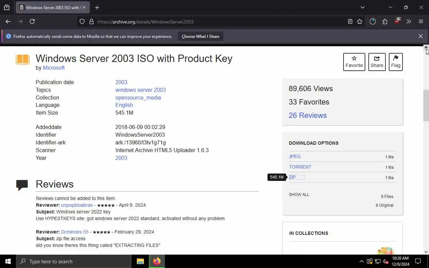Click the orange book texts icon
Image resolution: width=429 pixels, height=268 pixels.
(x=22, y=60)
